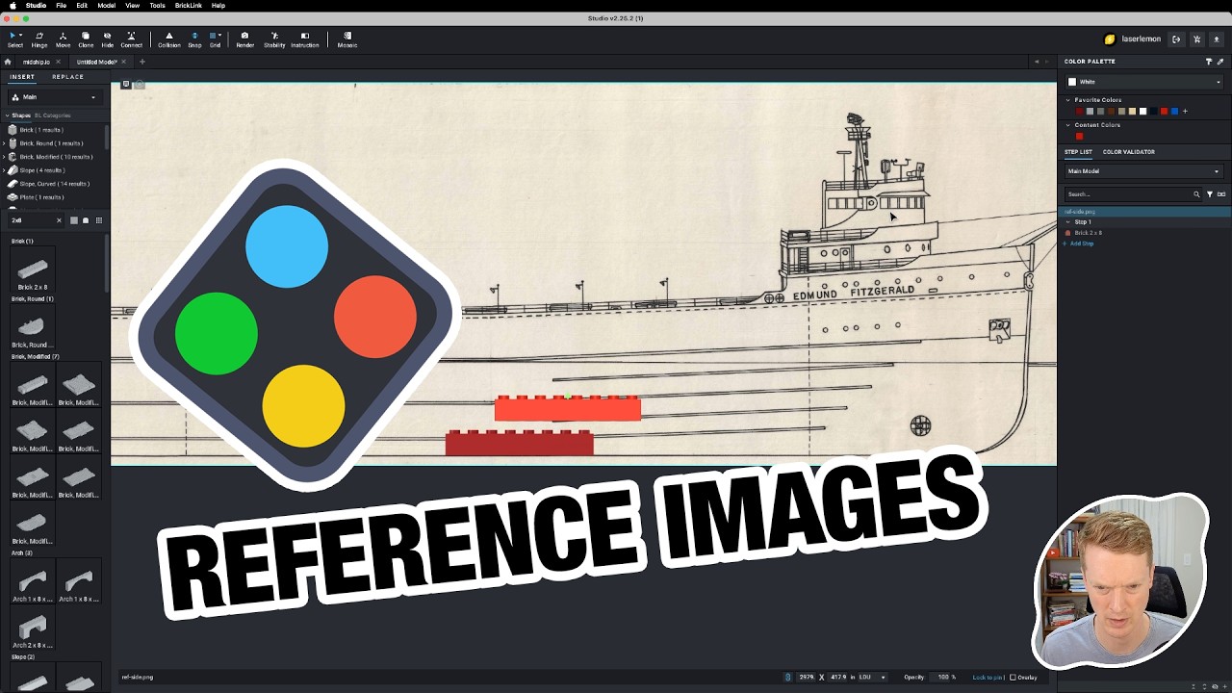Image resolution: width=1232 pixels, height=693 pixels.
Task: Close the midship.io tab
Action: click(58, 62)
